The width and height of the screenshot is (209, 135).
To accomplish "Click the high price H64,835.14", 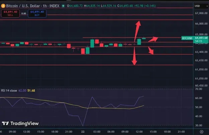I will coord(92,6).
